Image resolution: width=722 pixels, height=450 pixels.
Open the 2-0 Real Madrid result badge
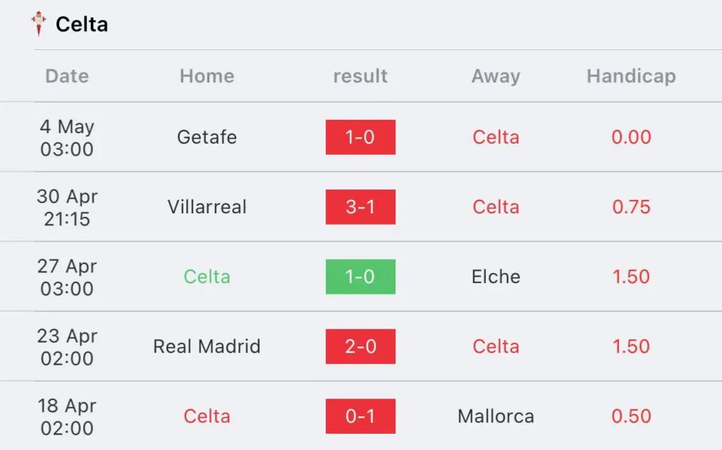pyautogui.click(x=360, y=346)
